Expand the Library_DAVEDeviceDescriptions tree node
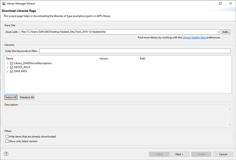This screenshot has width=236, height=160. (x=7, y=63)
